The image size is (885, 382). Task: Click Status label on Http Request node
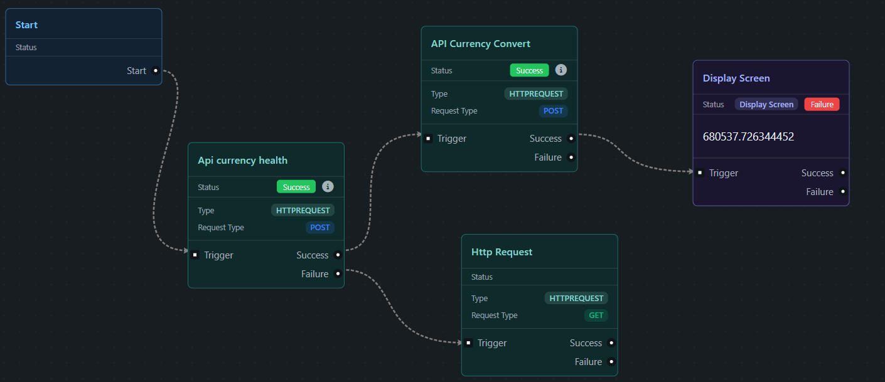point(482,277)
